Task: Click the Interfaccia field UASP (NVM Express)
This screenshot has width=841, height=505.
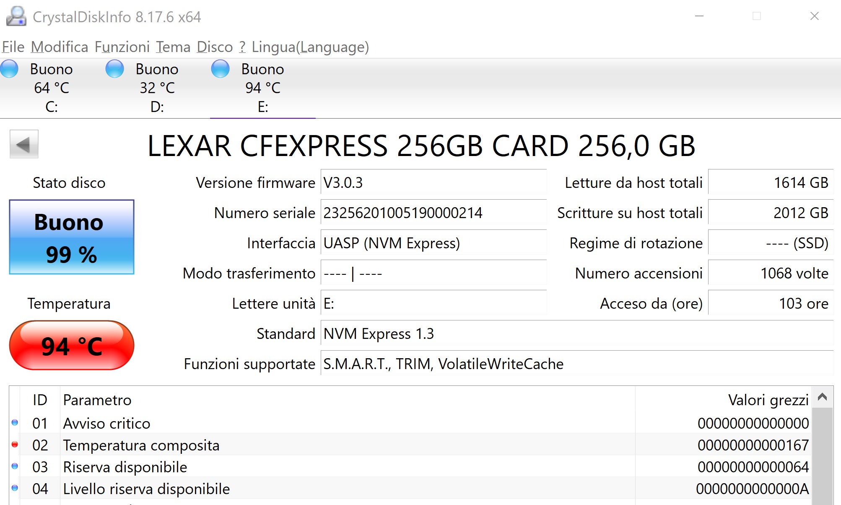Action: (433, 243)
